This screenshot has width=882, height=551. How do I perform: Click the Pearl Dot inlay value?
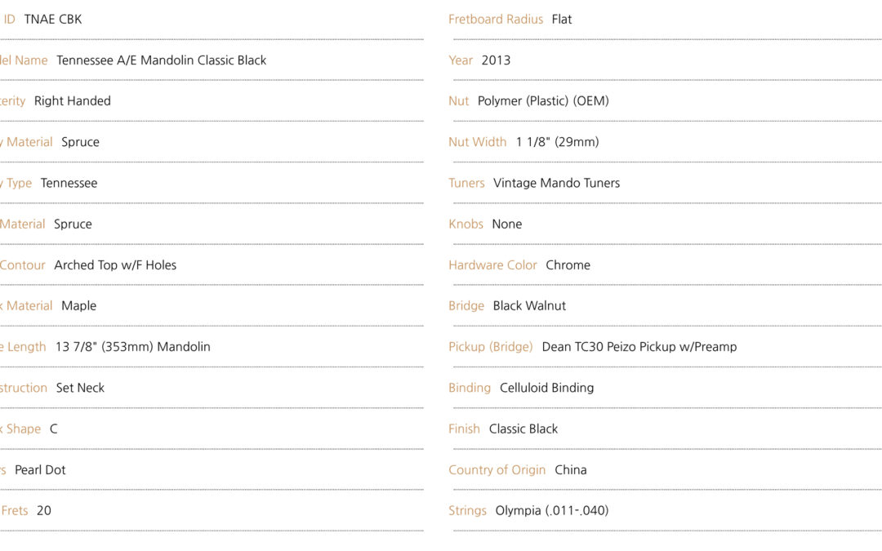pos(40,470)
